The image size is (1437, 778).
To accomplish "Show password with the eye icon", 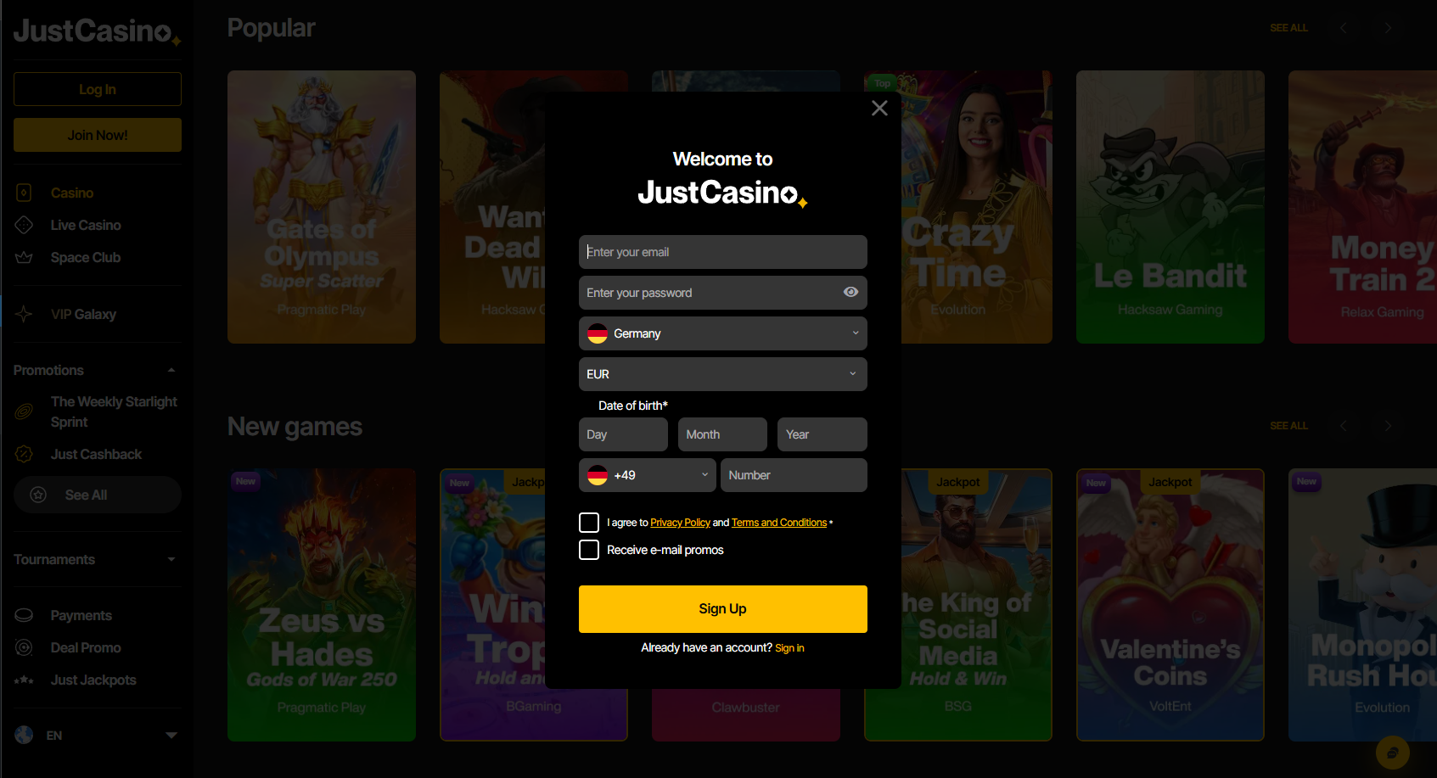I will (850, 292).
